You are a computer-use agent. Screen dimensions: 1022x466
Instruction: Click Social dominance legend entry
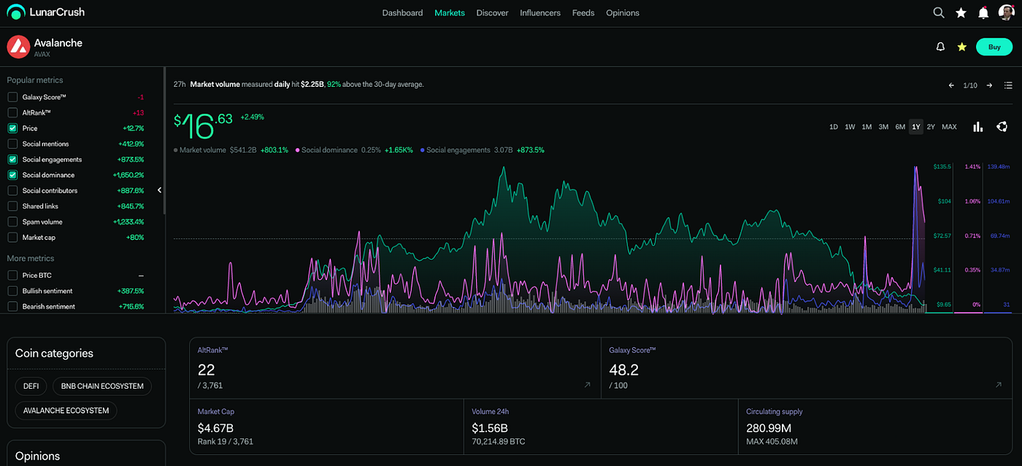354,150
